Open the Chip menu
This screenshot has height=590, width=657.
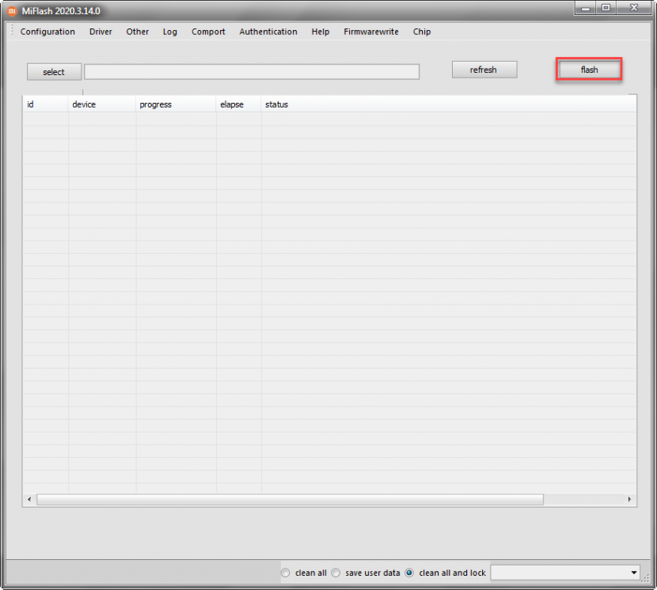[x=422, y=32]
